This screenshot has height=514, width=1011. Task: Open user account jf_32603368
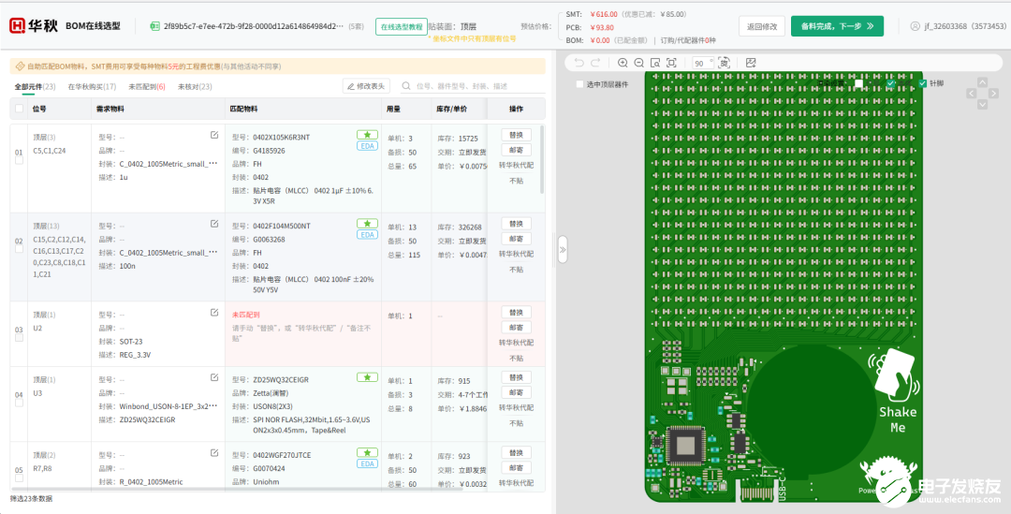[959, 26]
